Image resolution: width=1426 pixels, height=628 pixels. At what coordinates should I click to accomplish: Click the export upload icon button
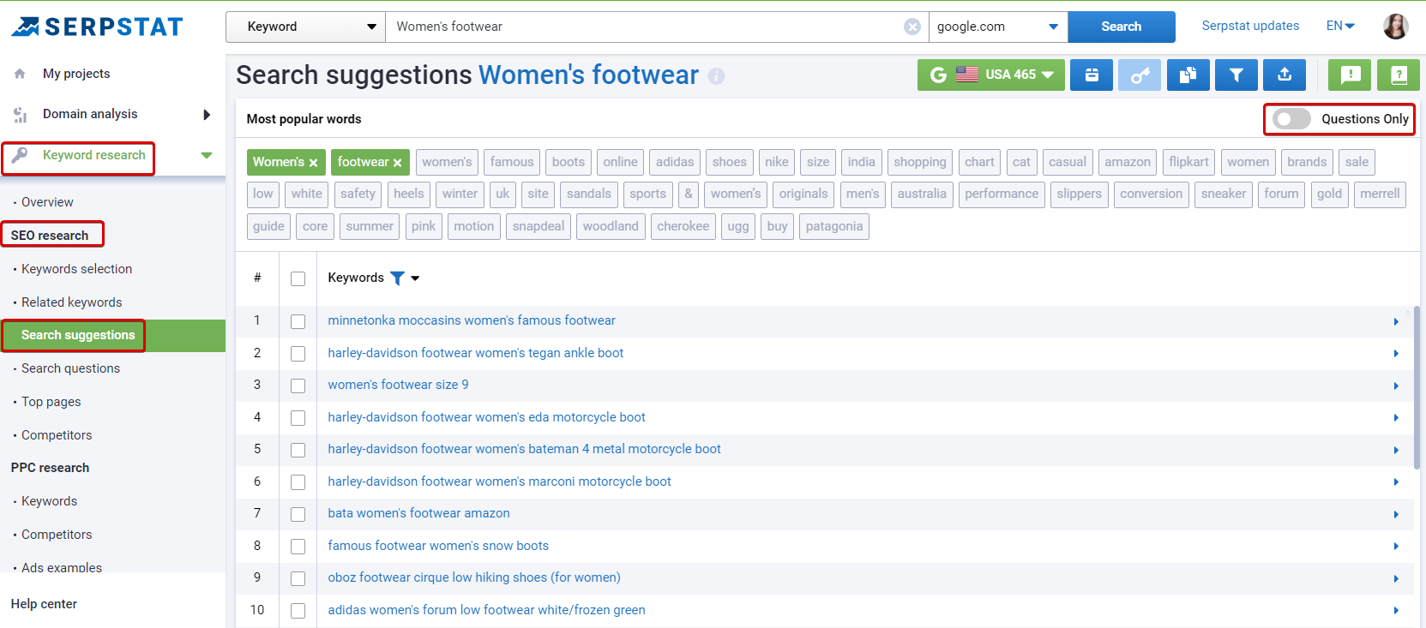1285,75
